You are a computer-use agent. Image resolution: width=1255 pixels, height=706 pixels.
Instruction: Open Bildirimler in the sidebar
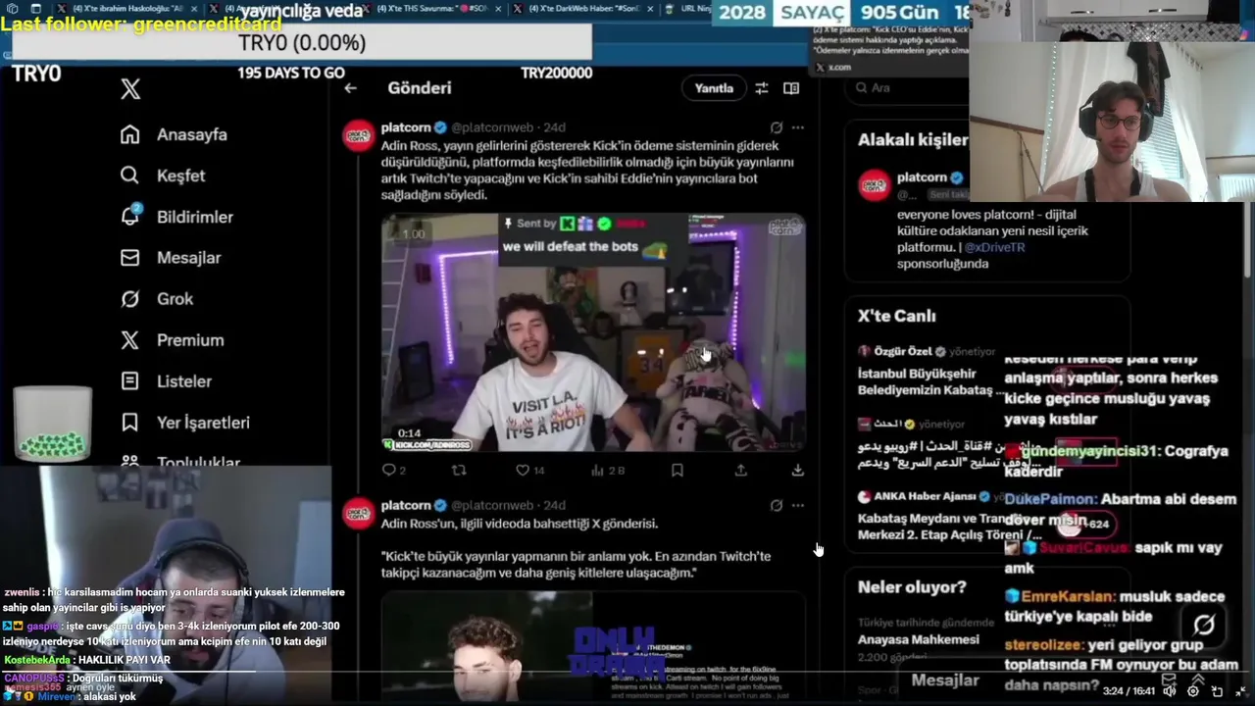click(x=195, y=217)
